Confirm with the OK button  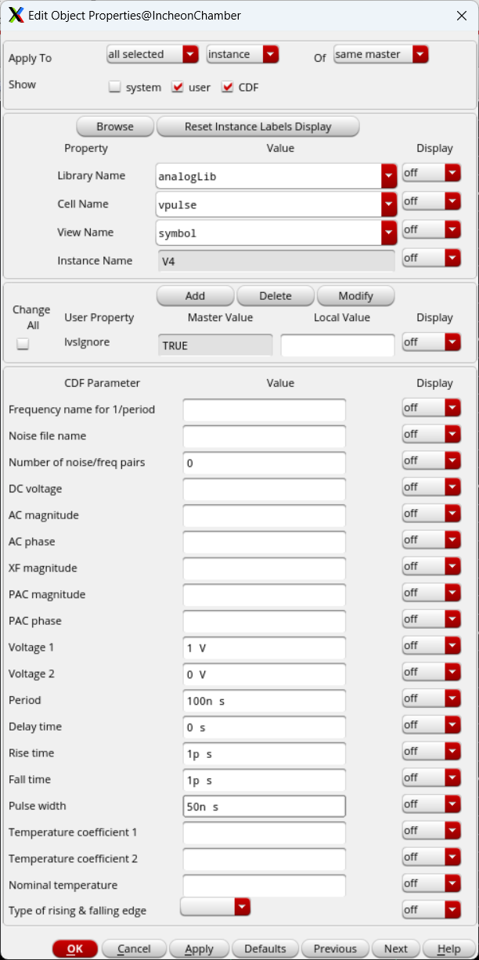(x=75, y=948)
